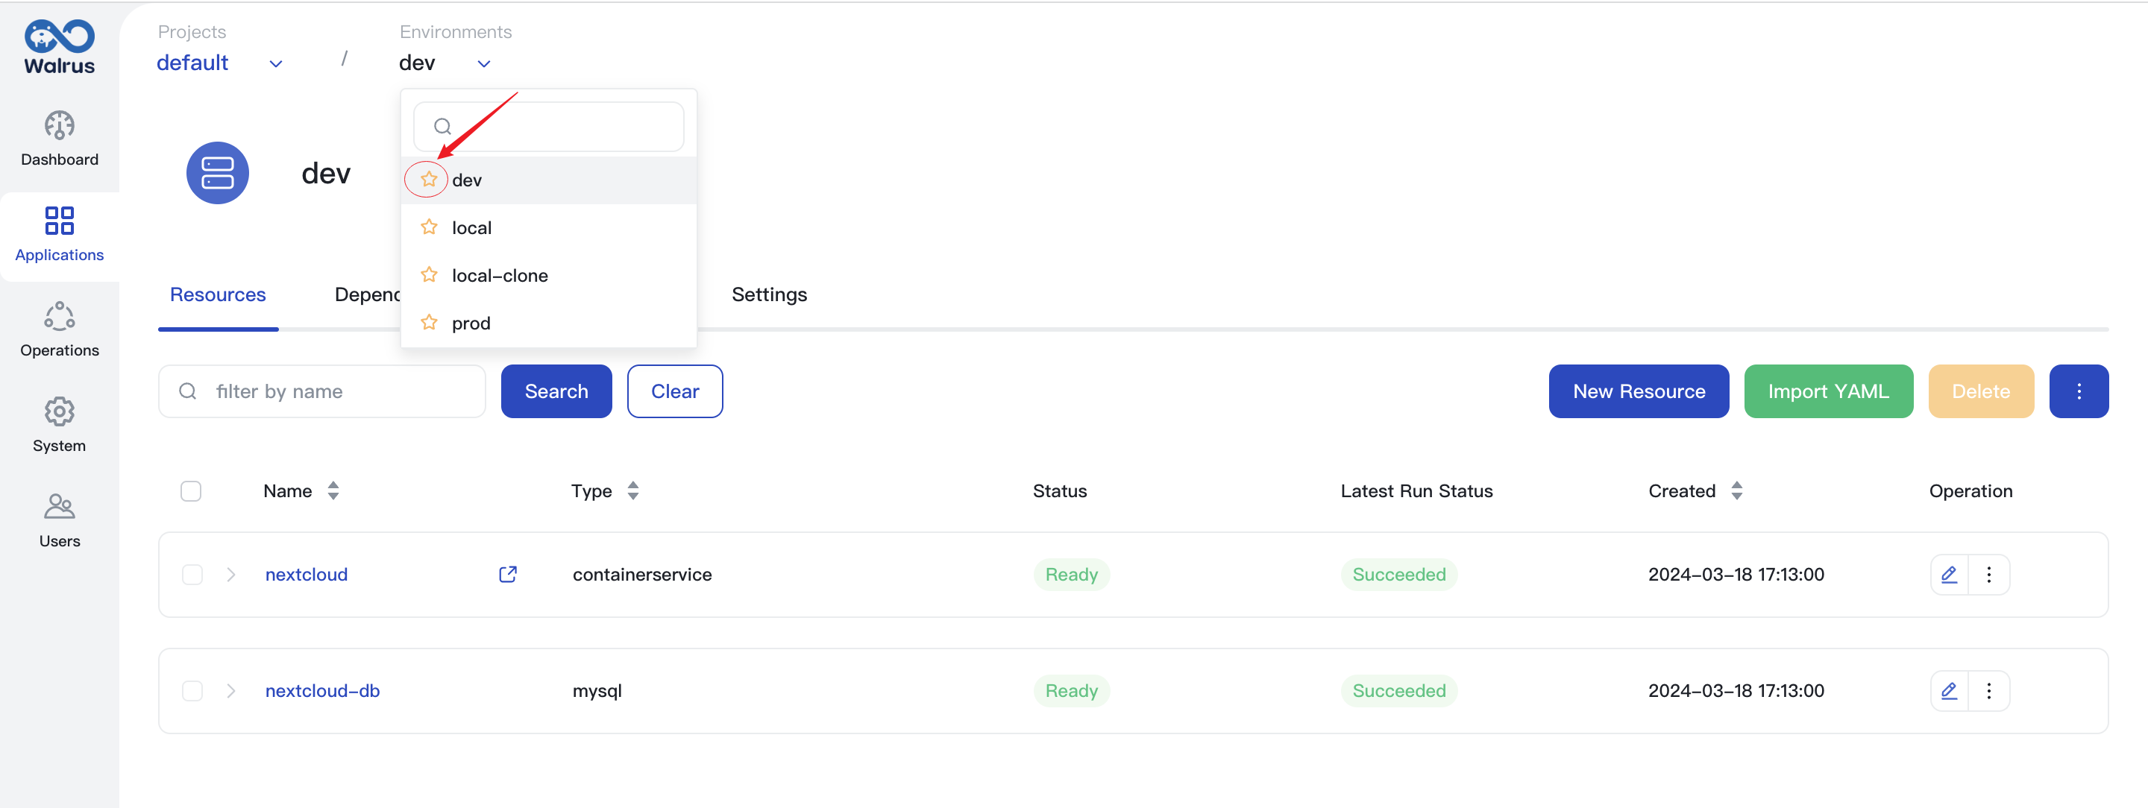Star the local environment

429,227
